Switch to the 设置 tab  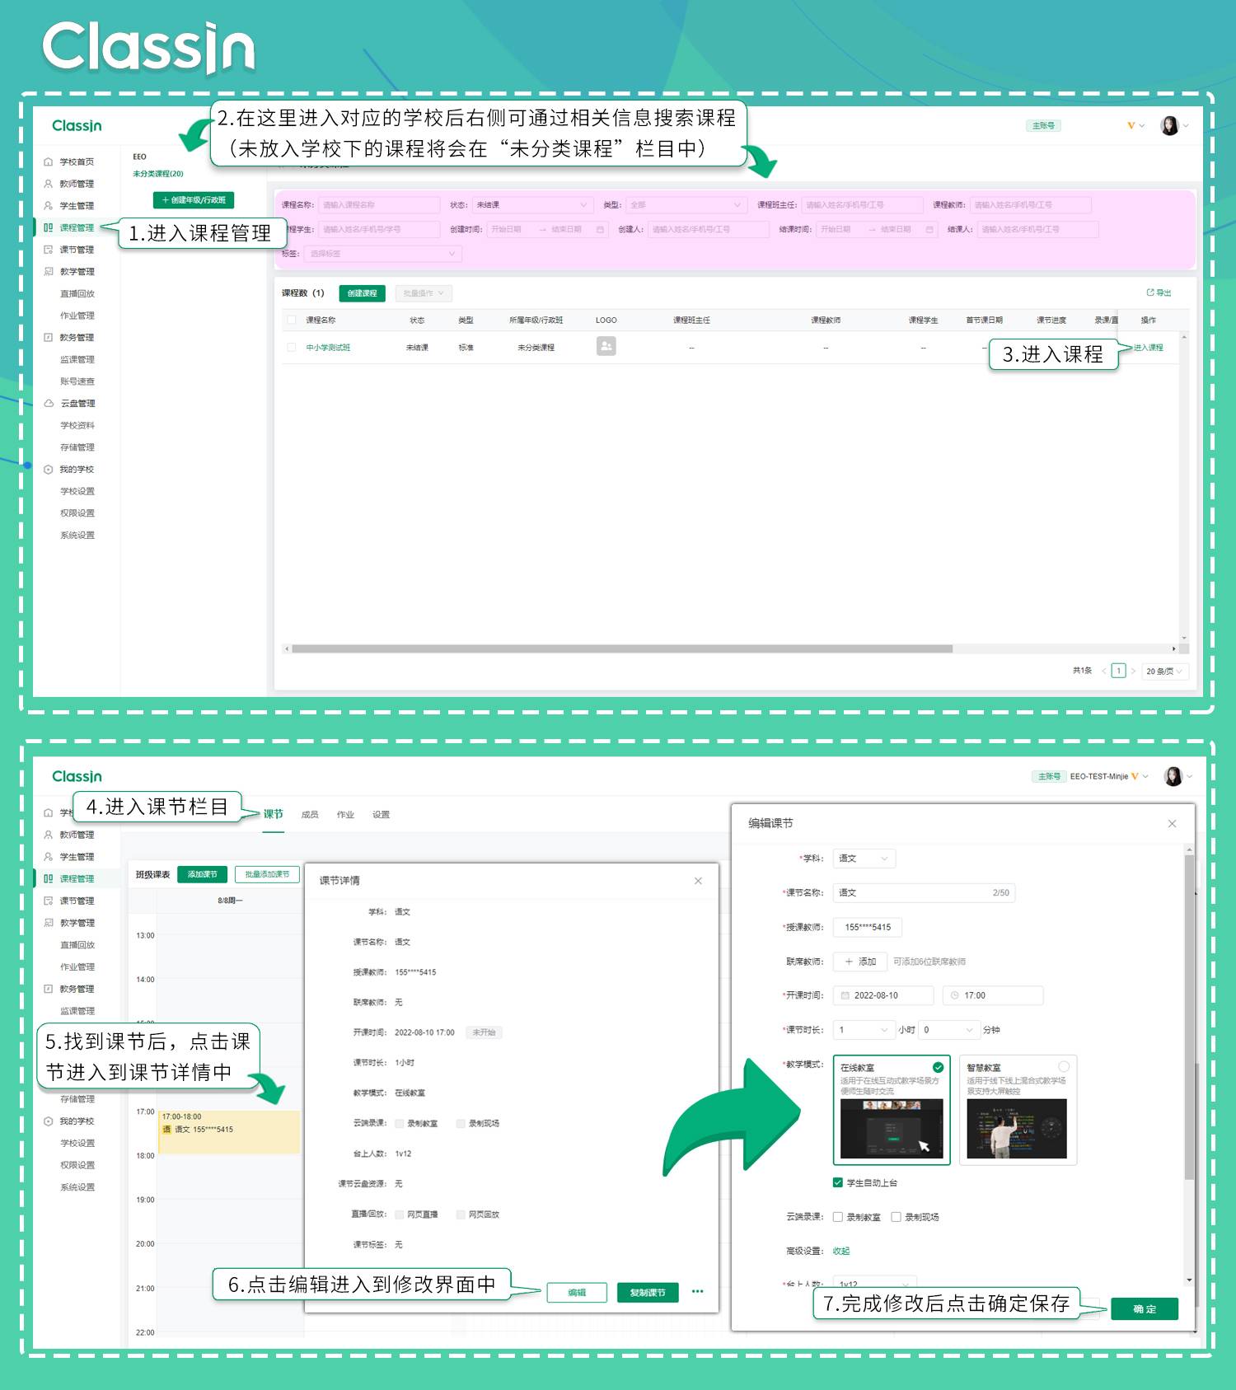381,815
